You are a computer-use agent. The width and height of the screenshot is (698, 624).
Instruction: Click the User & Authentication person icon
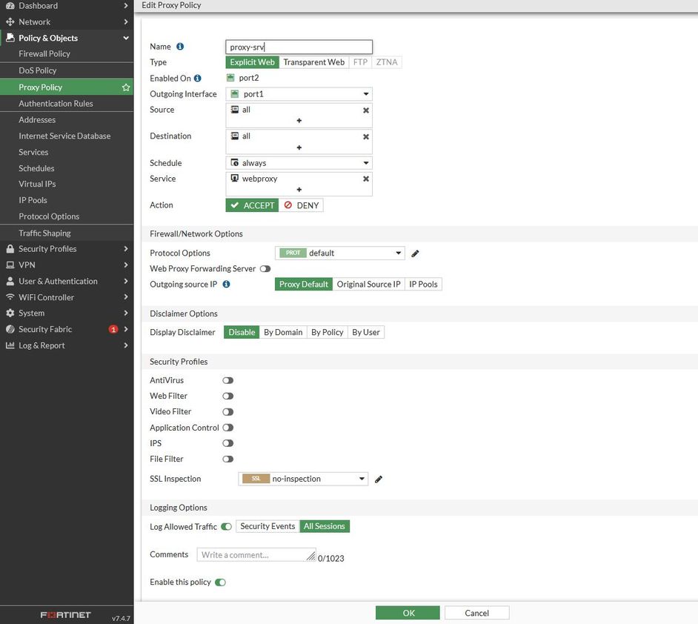pos(10,282)
